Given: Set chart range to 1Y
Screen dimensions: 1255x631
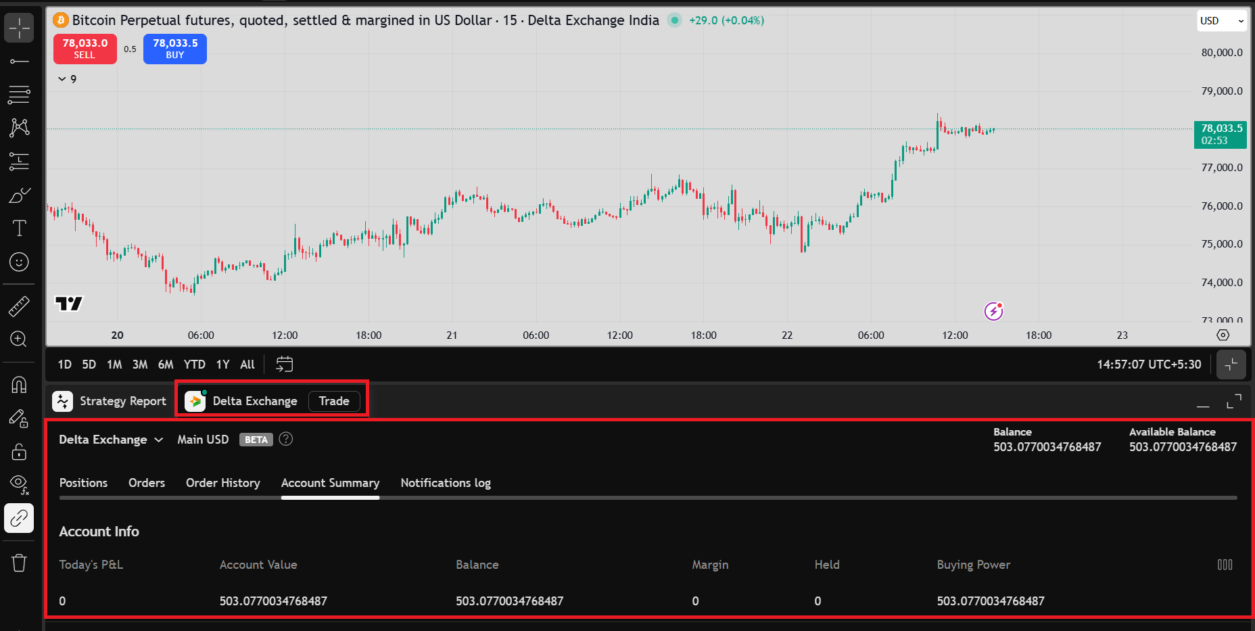Looking at the screenshot, I should click(x=223, y=365).
